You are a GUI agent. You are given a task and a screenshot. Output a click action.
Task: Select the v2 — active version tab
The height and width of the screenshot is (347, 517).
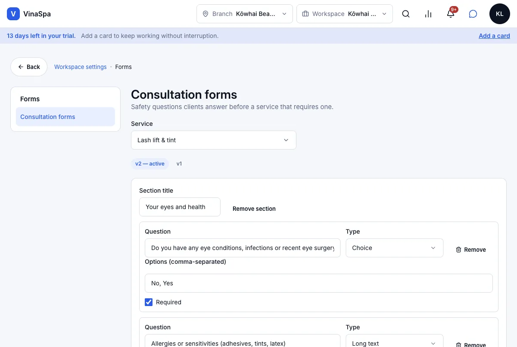150,164
